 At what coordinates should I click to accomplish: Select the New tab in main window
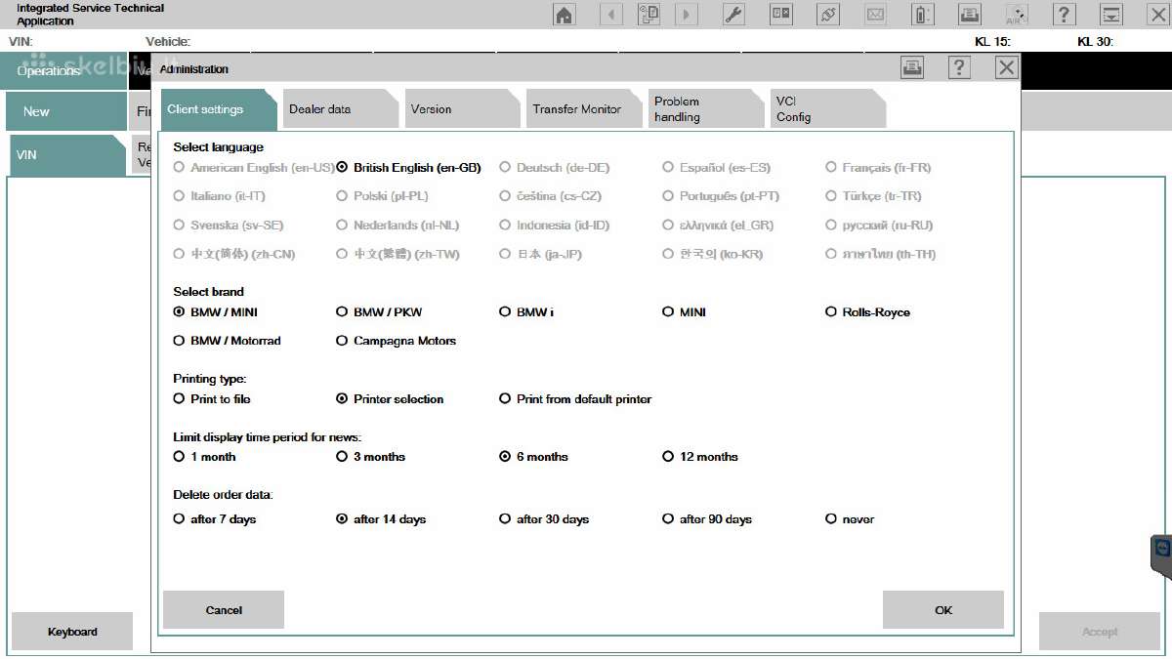click(x=64, y=111)
